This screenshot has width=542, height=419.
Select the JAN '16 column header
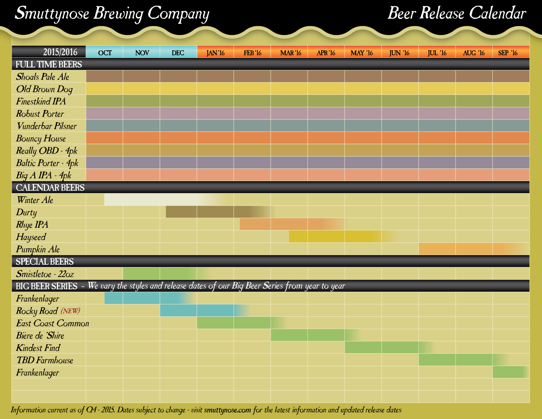pyautogui.click(x=215, y=52)
